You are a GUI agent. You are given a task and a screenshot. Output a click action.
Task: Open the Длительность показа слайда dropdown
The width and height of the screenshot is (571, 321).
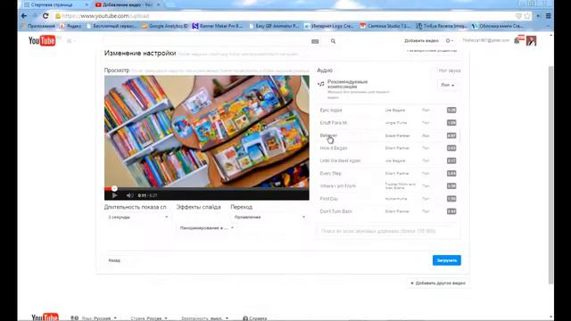pyautogui.click(x=137, y=217)
